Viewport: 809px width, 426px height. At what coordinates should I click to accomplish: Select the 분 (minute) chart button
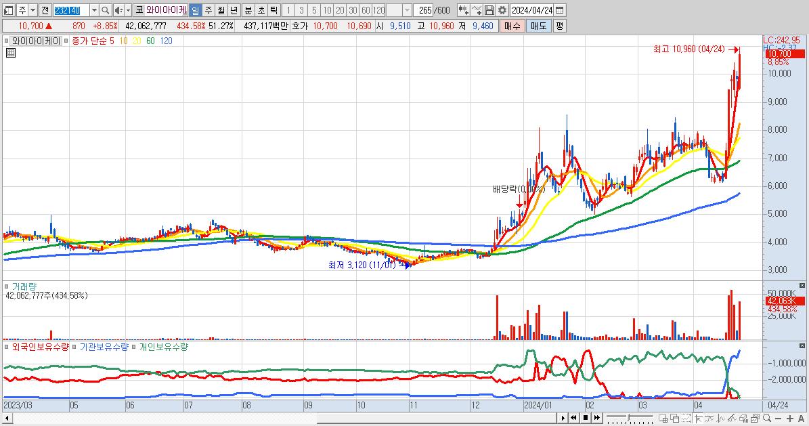coord(248,10)
